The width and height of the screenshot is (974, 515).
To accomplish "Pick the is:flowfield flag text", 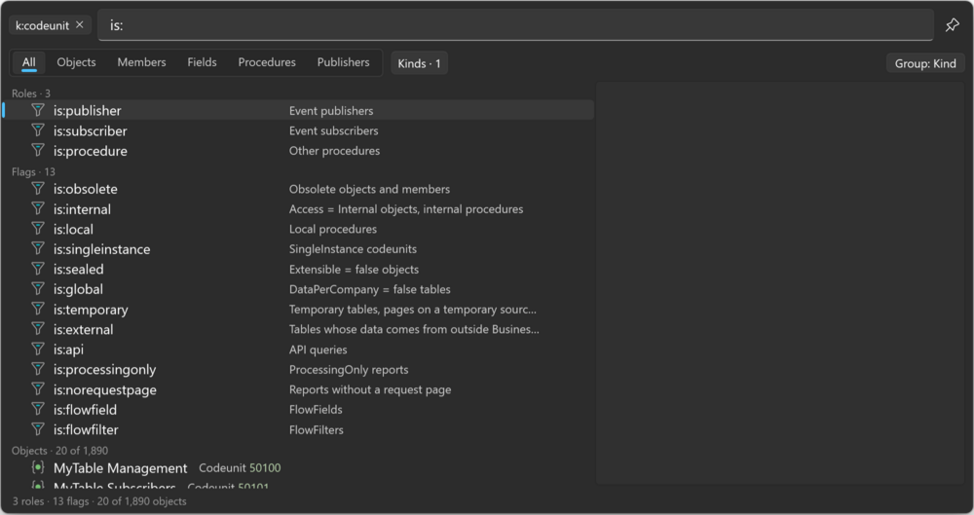I will pos(85,410).
